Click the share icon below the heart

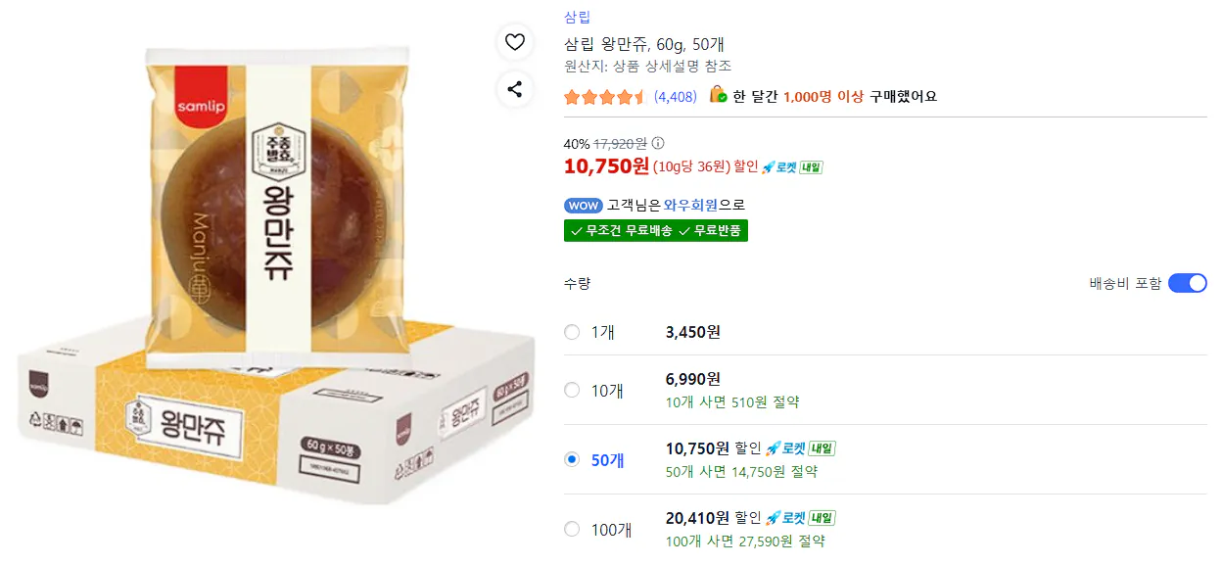pos(514,89)
